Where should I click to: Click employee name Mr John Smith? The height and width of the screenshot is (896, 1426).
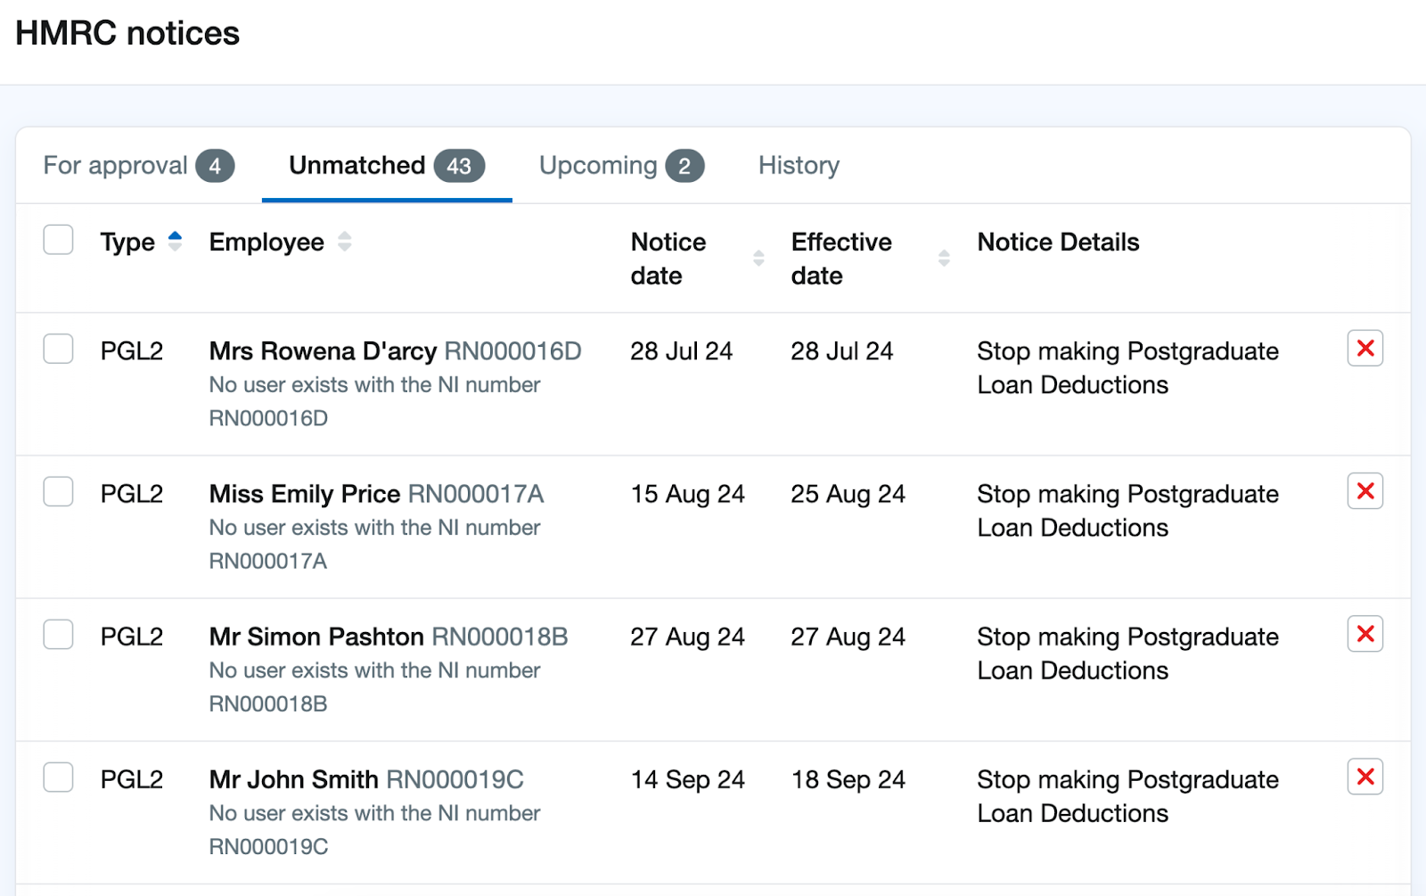[293, 779]
